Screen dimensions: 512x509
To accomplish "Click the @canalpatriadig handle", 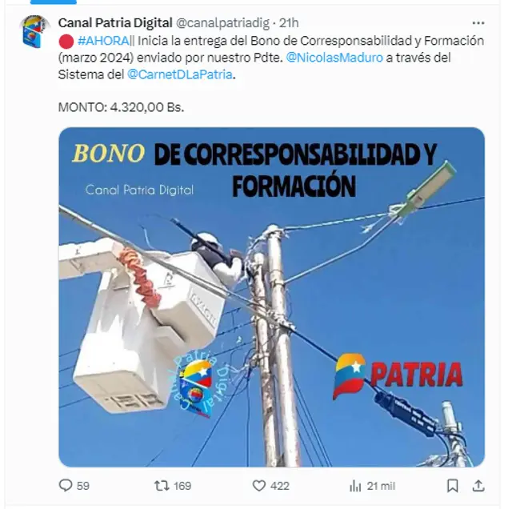I will click(222, 23).
